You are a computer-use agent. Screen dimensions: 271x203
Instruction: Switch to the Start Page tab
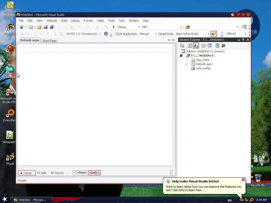click(x=49, y=41)
